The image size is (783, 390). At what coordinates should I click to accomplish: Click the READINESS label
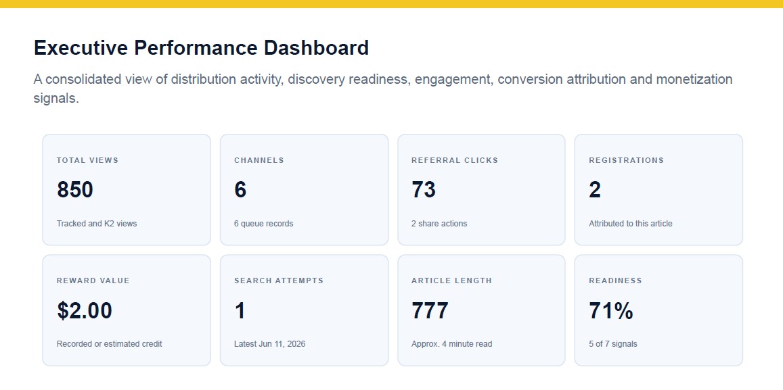pos(615,281)
